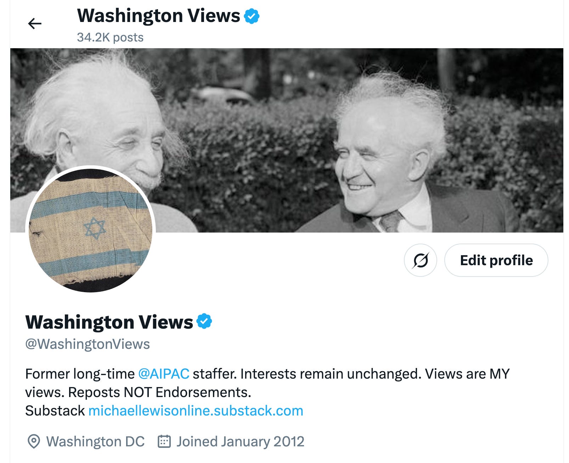Screen dimensions: 569x463
Task: Click the location pin icon
Action: (x=34, y=442)
